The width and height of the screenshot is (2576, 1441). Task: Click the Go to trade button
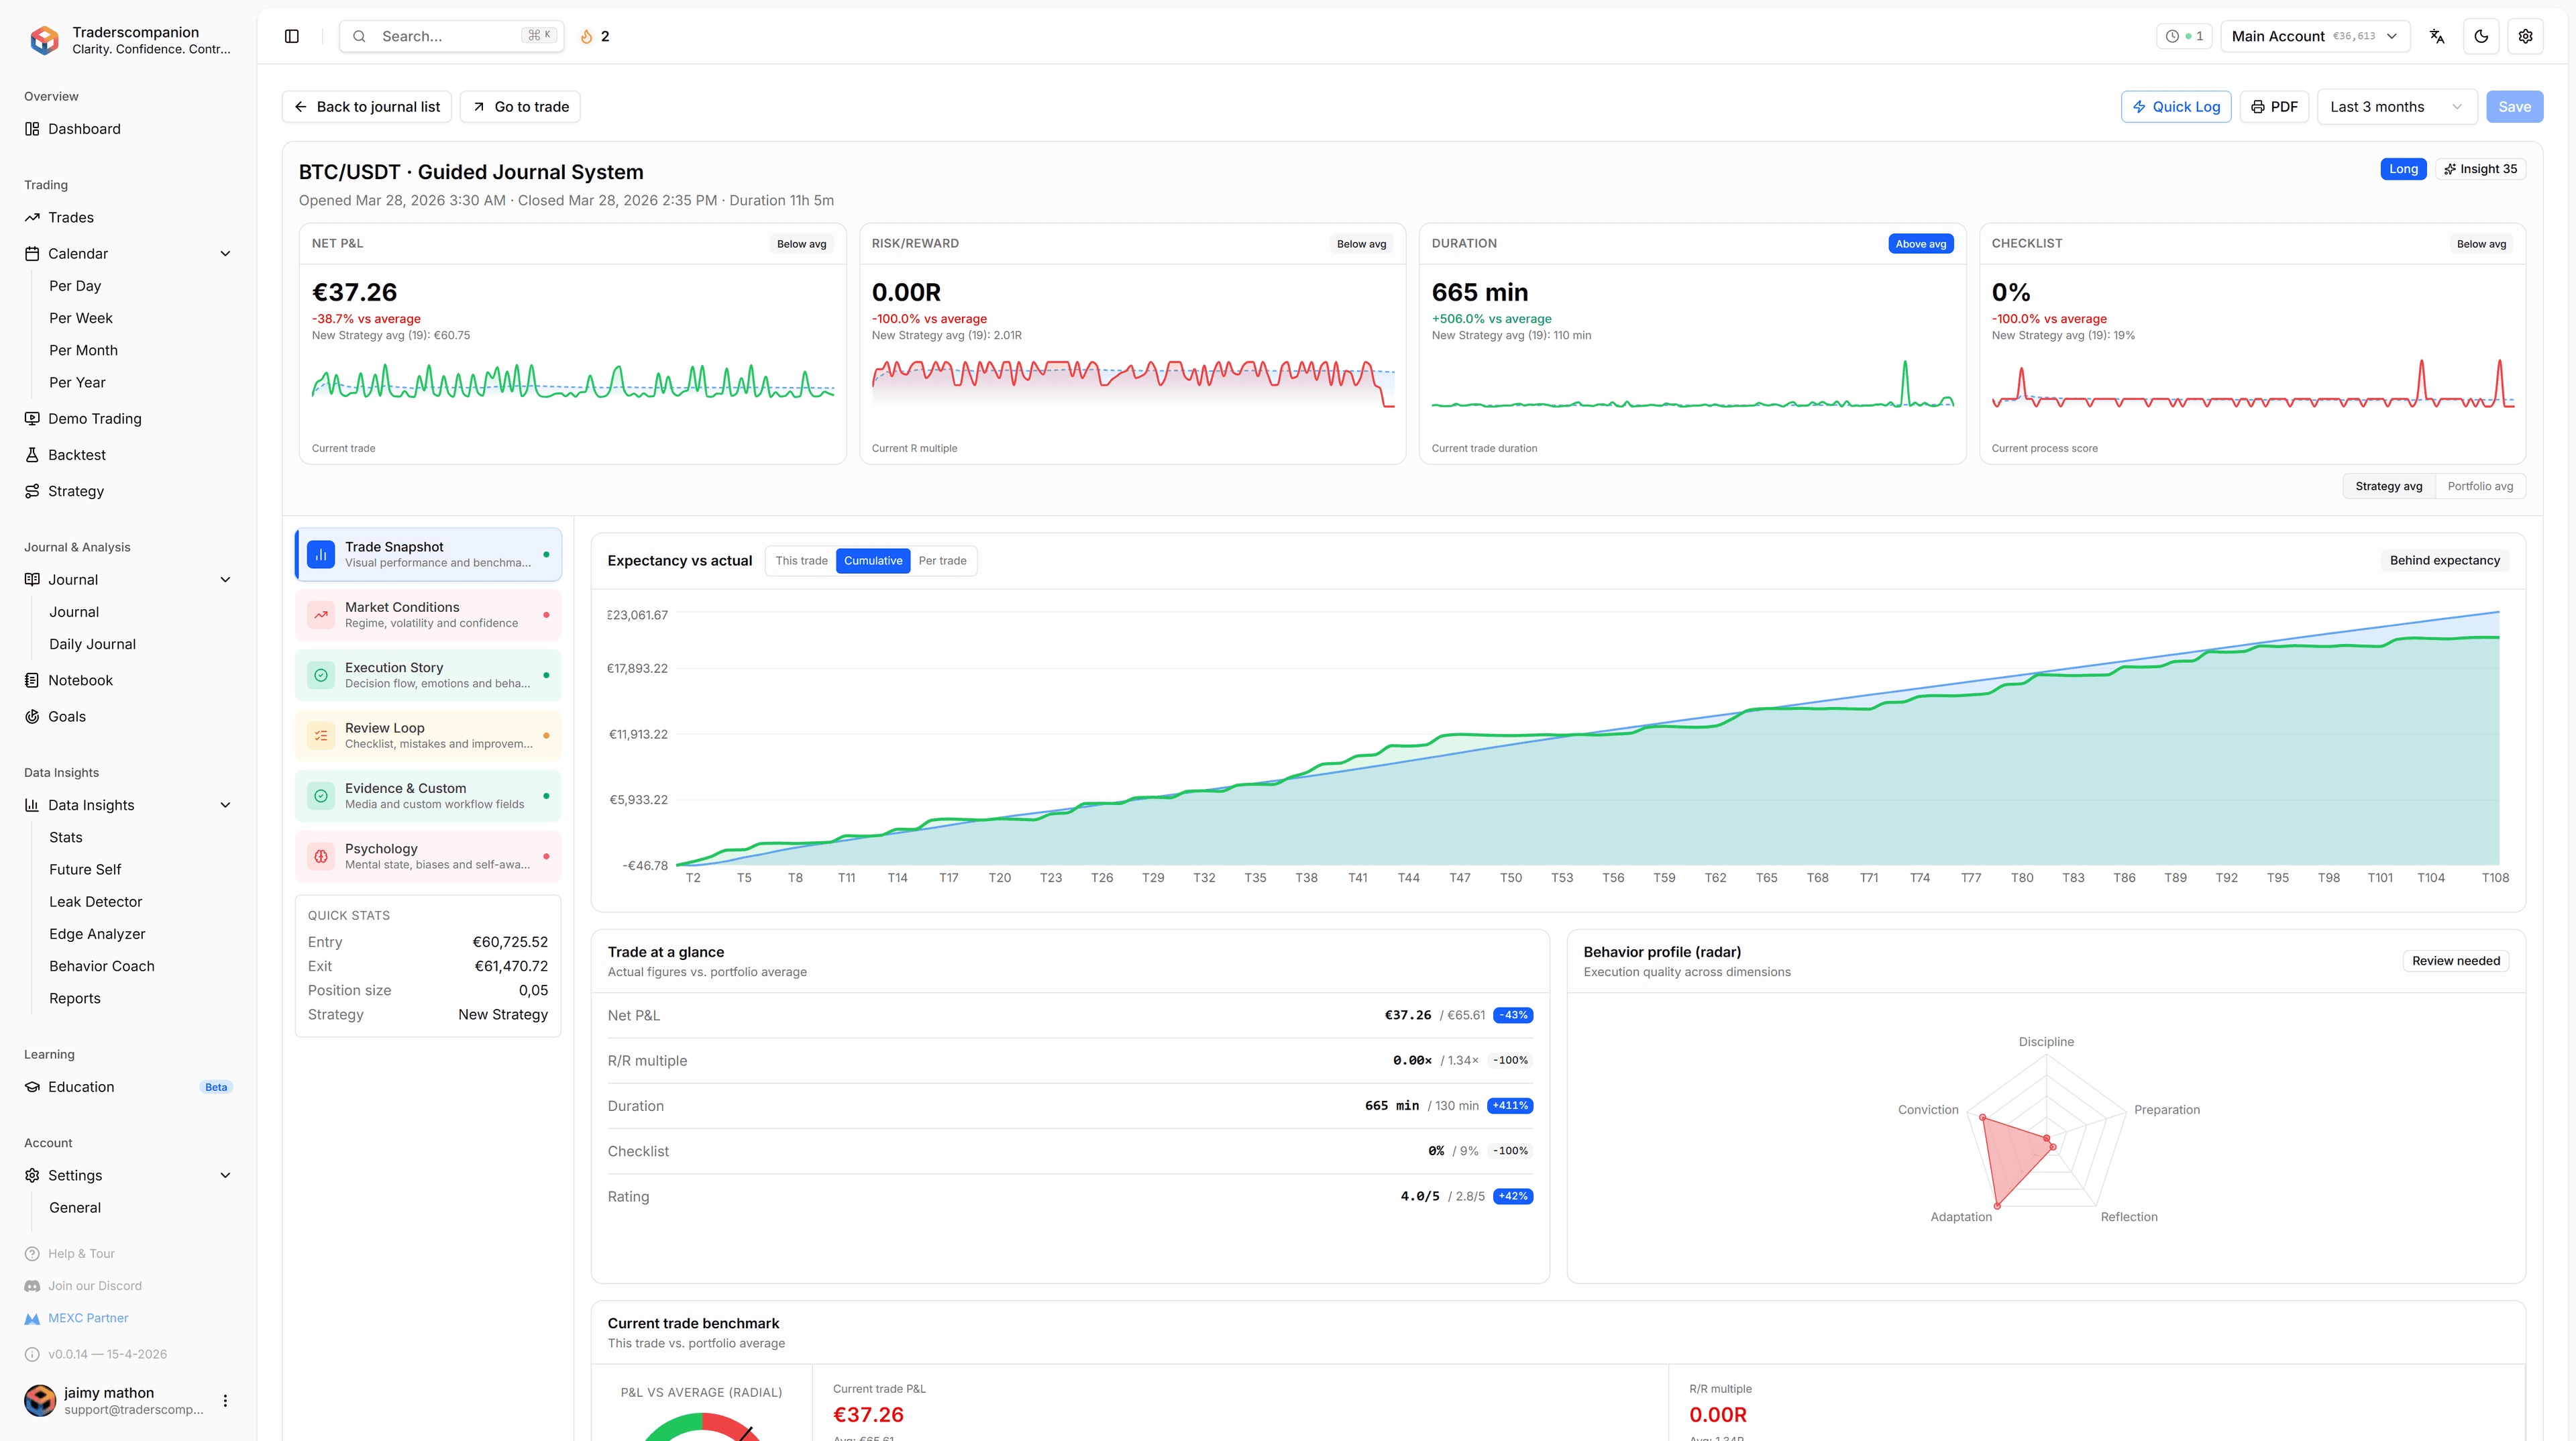tap(520, 107)
